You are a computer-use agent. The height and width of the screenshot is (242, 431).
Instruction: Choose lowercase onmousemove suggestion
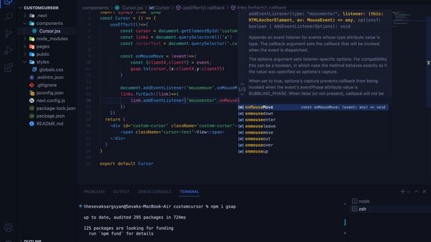click(313, 132)
